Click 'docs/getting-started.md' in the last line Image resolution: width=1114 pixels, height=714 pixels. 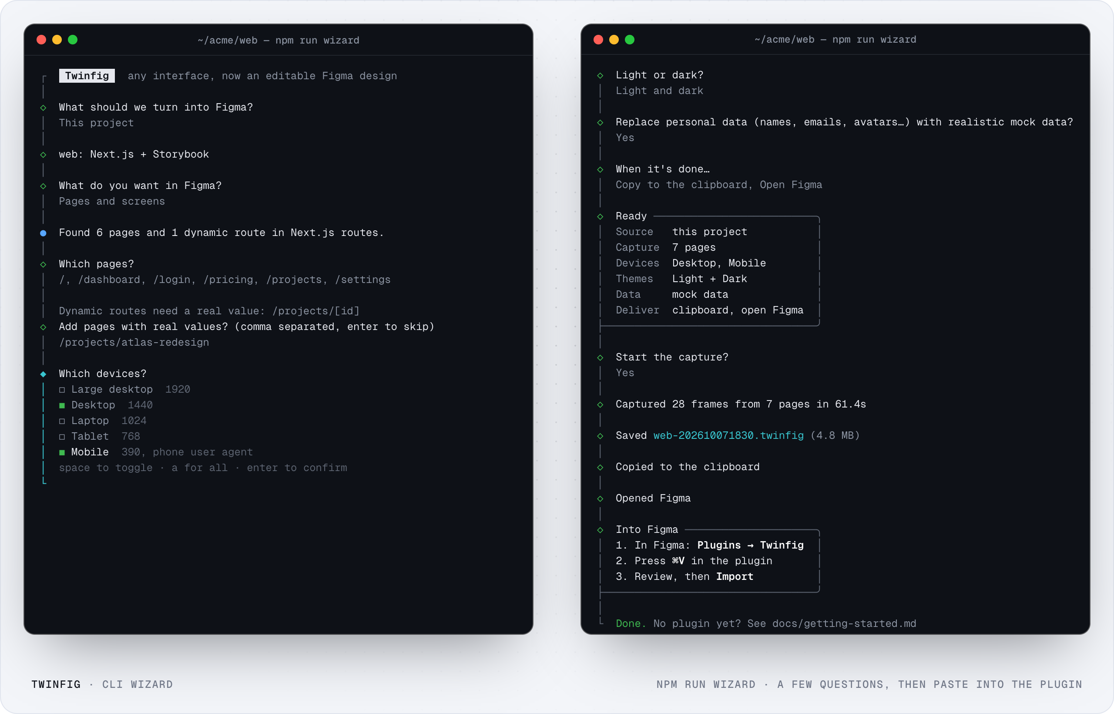point(844,623)
